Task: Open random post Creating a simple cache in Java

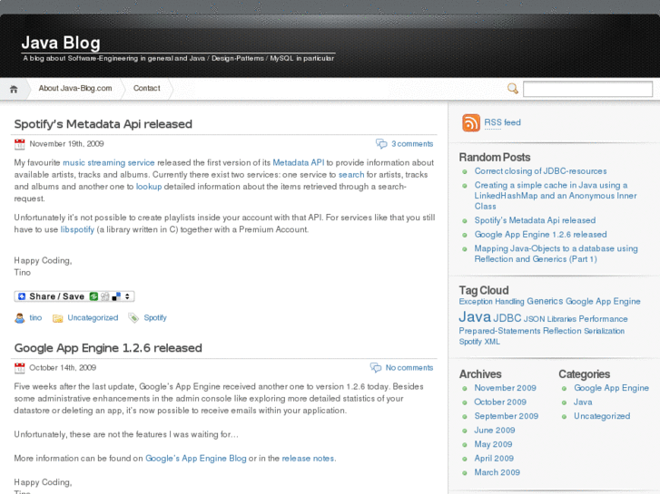Action: pos(556,196)
